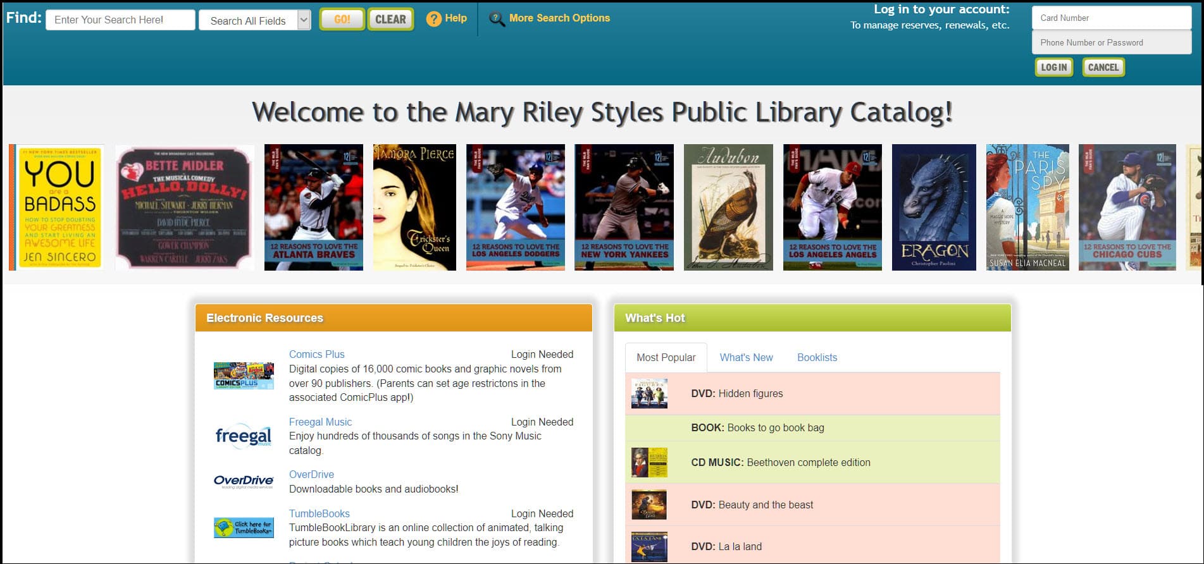This screenshot has width=1204, height=564.
Task: Open the freegal music logo
Action: pos(244,436)
